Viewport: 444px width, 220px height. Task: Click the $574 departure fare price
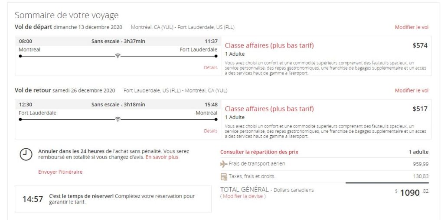420,45
